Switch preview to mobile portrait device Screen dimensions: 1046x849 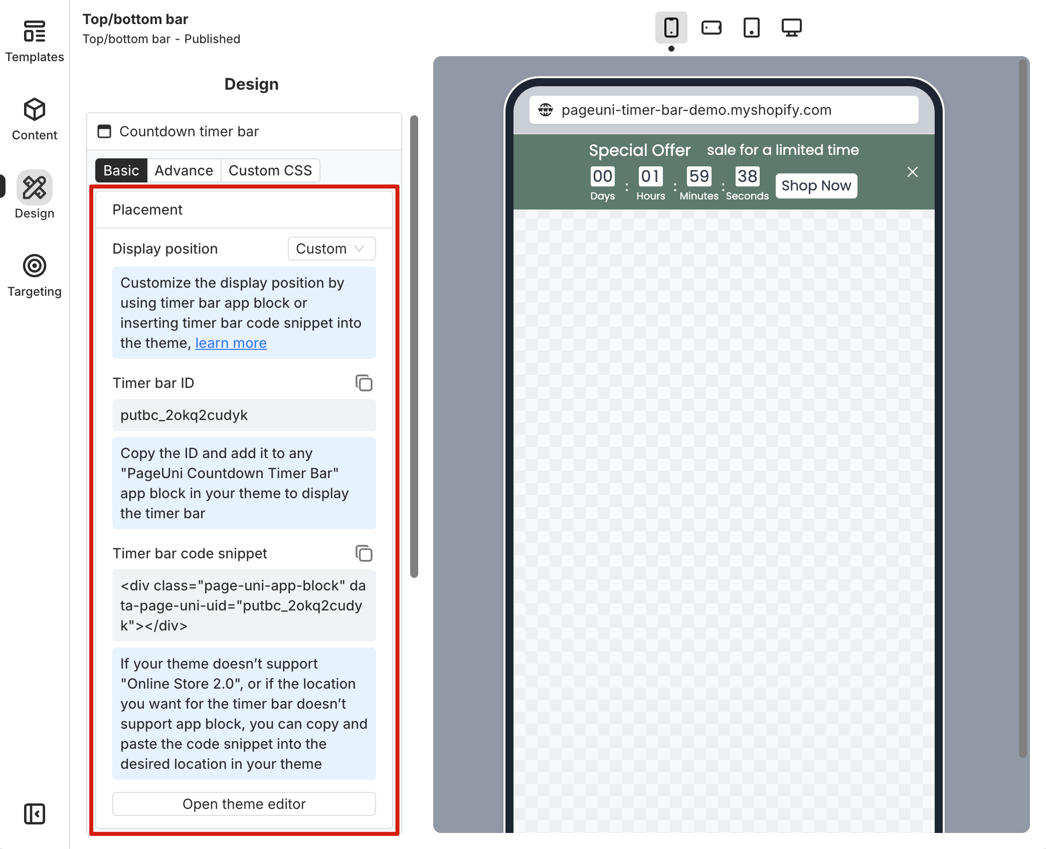(x=671, y=28)
